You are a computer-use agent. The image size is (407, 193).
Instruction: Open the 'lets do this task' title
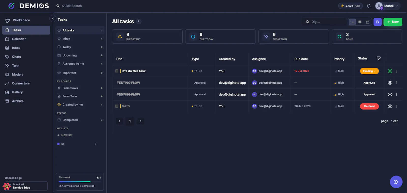tap(134, 71)
